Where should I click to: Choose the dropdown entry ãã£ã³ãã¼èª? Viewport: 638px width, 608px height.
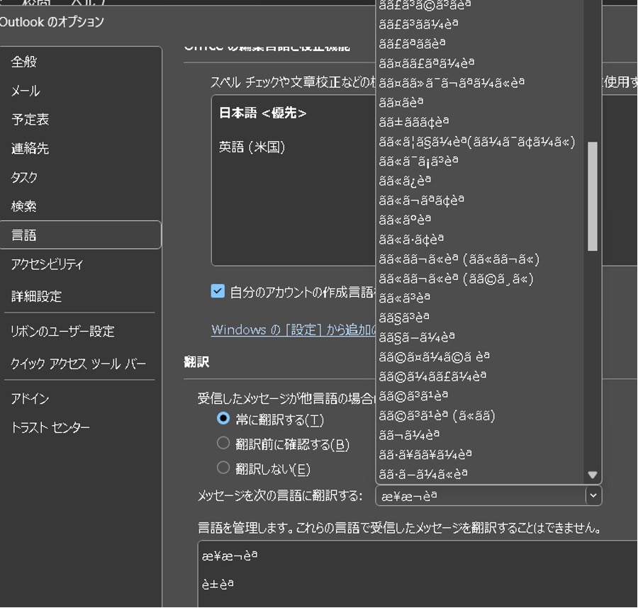(x=418, y=24)
